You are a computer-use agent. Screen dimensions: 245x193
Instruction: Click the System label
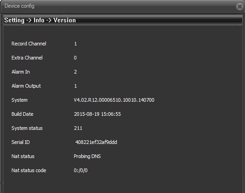tap(20, 100)
